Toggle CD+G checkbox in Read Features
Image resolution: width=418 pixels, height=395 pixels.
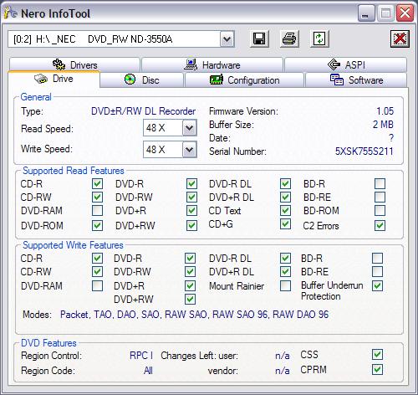click(285, 224)
